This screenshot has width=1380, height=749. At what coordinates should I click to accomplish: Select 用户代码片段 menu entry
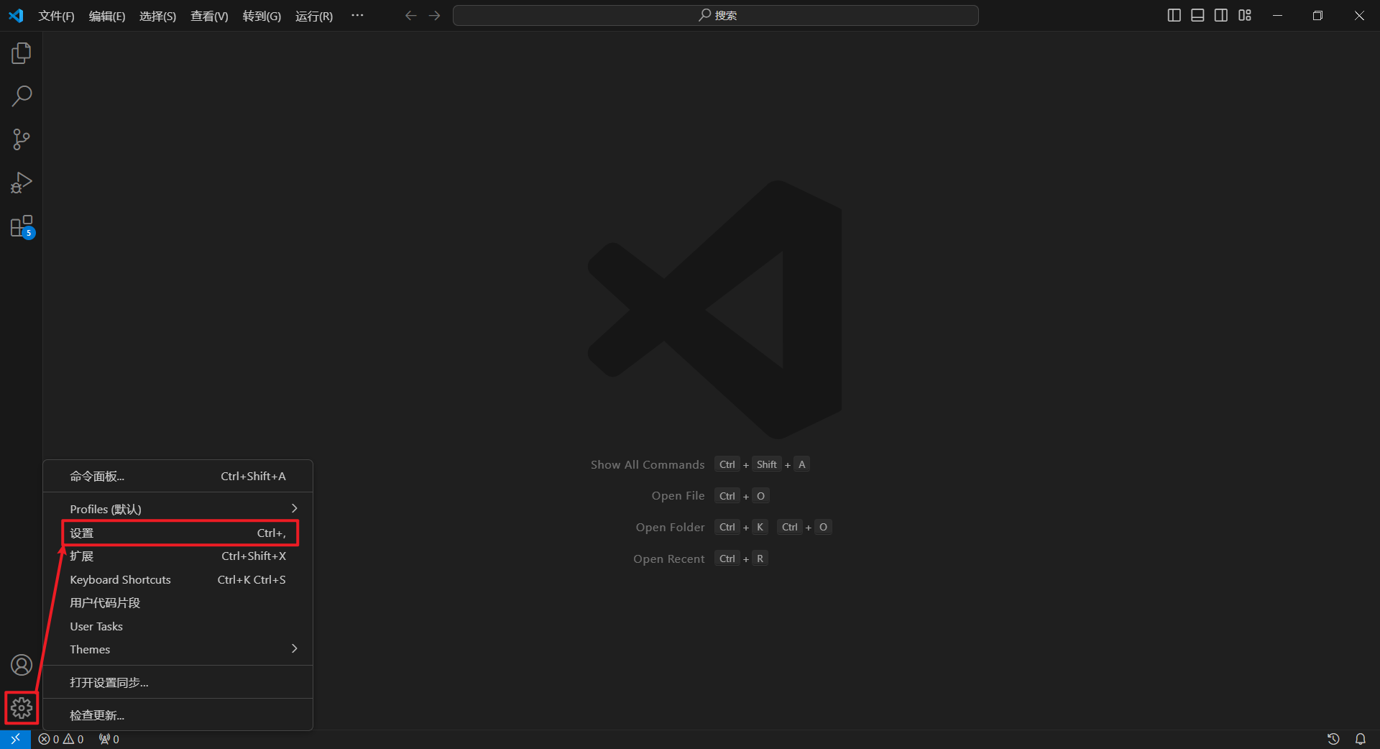click(178, 603)
